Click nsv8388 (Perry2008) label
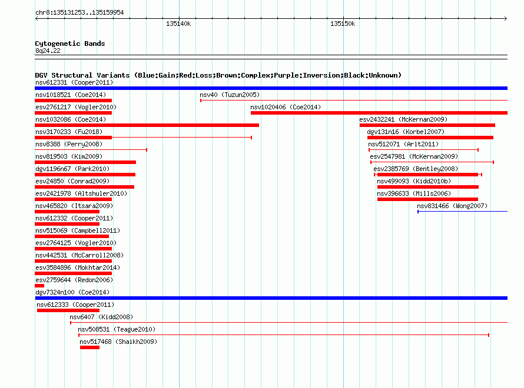Screen dimensions: 524x388 69,144
